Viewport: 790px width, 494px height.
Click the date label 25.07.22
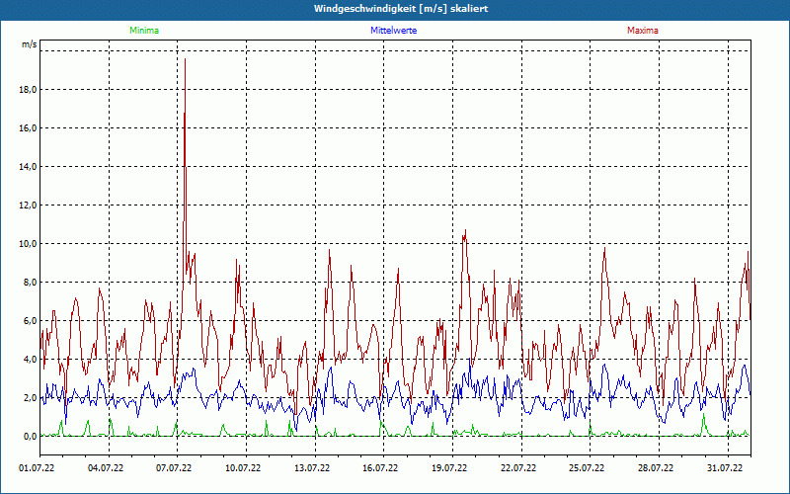pyautogui.click(x=587, y=468)
